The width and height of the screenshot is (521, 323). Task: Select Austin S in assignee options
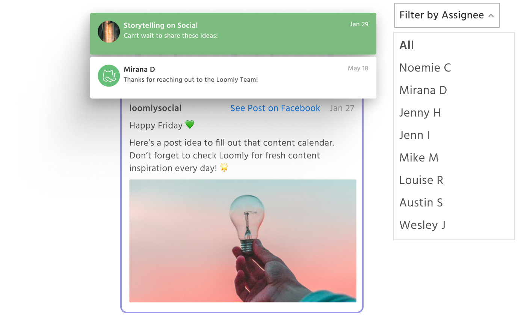click(x=421, y=203)
